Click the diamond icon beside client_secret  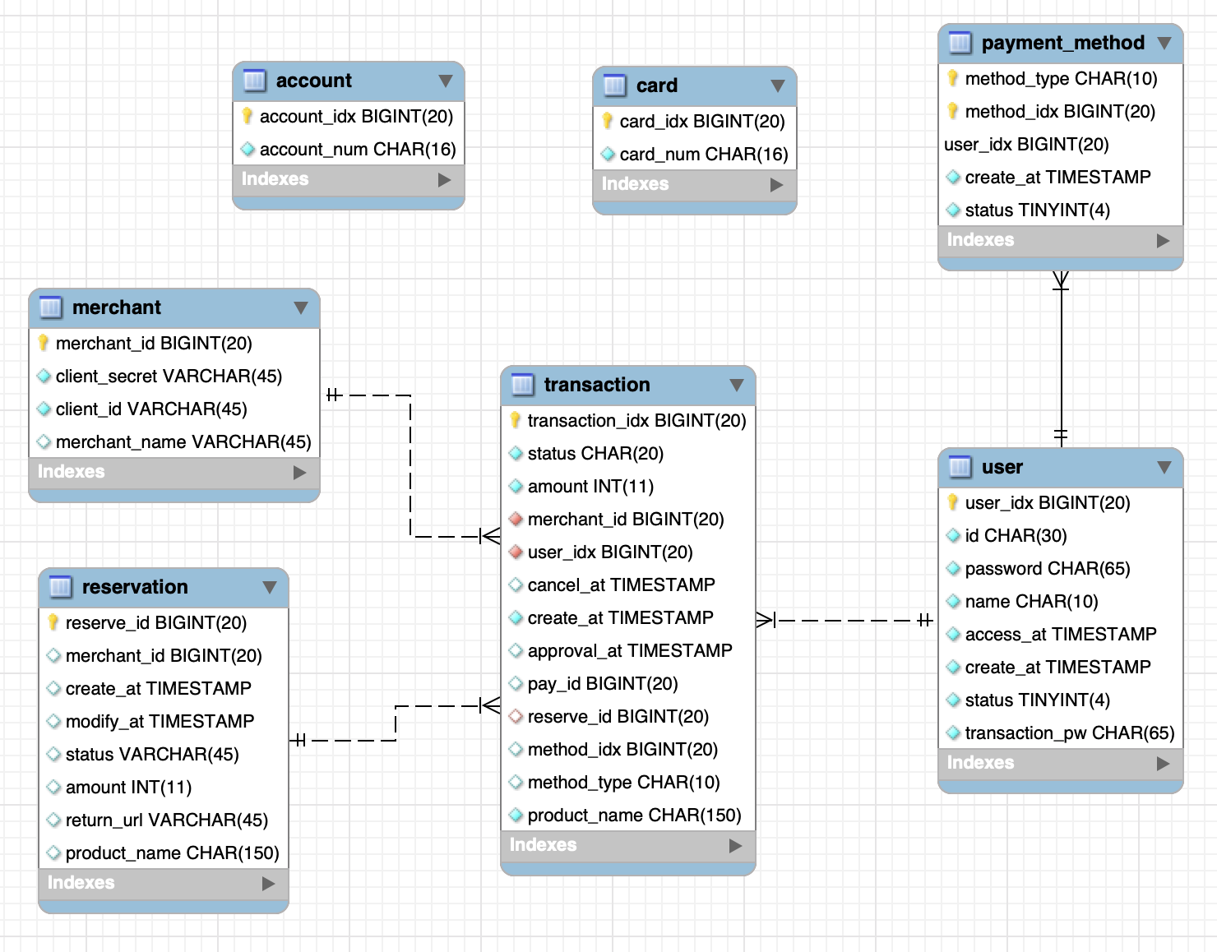44,376
